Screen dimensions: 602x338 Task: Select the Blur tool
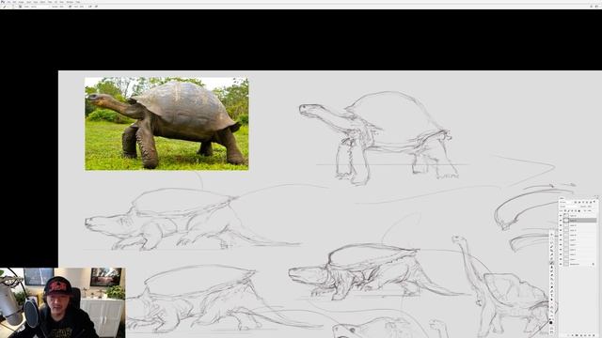click(x=552, y=283)
